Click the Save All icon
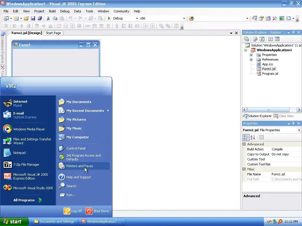The height and width of the screenshot is (226, 302). coord(40,18)
